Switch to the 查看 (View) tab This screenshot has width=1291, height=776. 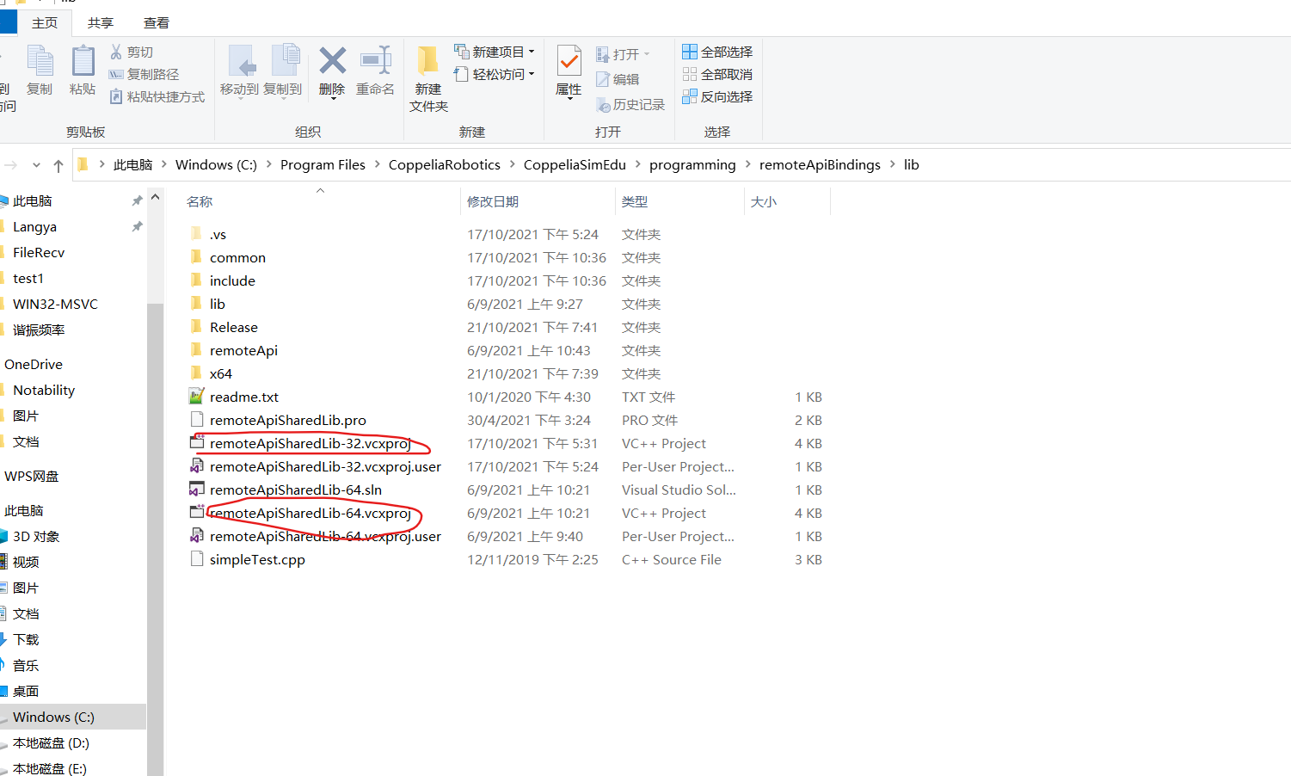(x=155, y=22)
